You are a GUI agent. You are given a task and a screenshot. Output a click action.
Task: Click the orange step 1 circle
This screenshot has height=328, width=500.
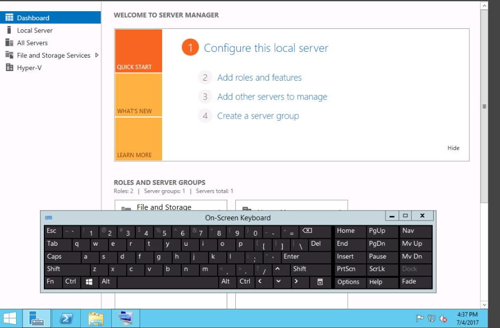pyautogui.click(x=190, y=48)
